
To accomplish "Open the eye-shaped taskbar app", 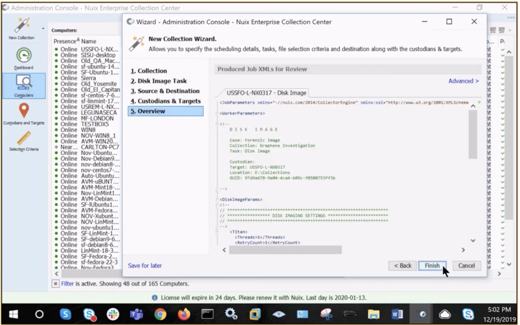I will click(x=279, y=314).
